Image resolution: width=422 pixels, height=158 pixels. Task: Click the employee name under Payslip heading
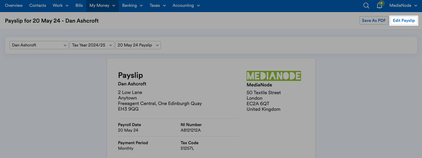(x=132, y=84)
